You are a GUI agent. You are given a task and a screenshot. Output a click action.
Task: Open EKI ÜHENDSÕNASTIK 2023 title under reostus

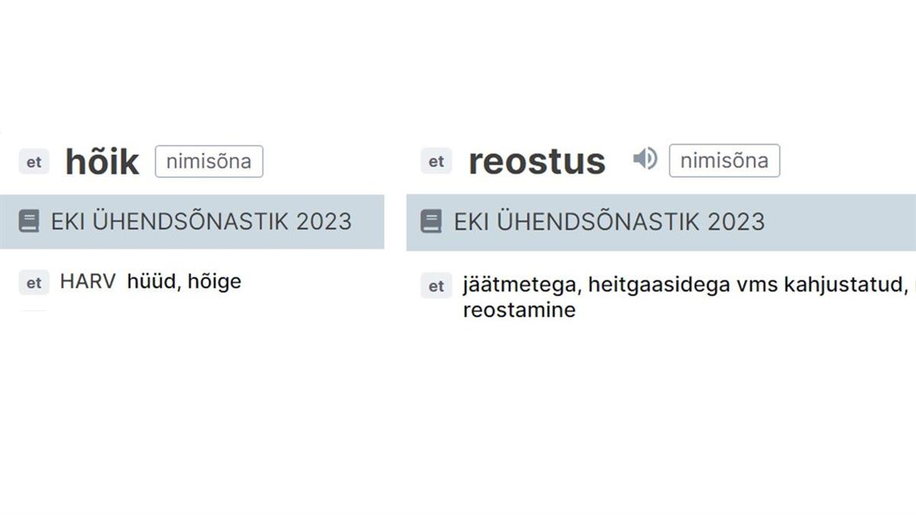[x=609, y=222]
